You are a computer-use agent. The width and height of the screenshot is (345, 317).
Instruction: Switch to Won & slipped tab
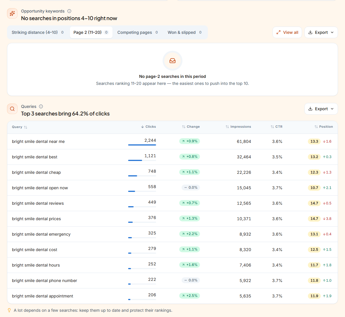pos(184,32)
